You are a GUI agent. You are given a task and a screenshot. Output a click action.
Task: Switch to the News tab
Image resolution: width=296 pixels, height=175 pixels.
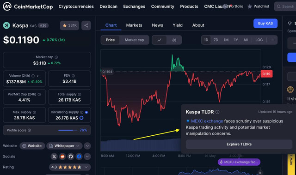pyautogui.click(x=157, y=25)
